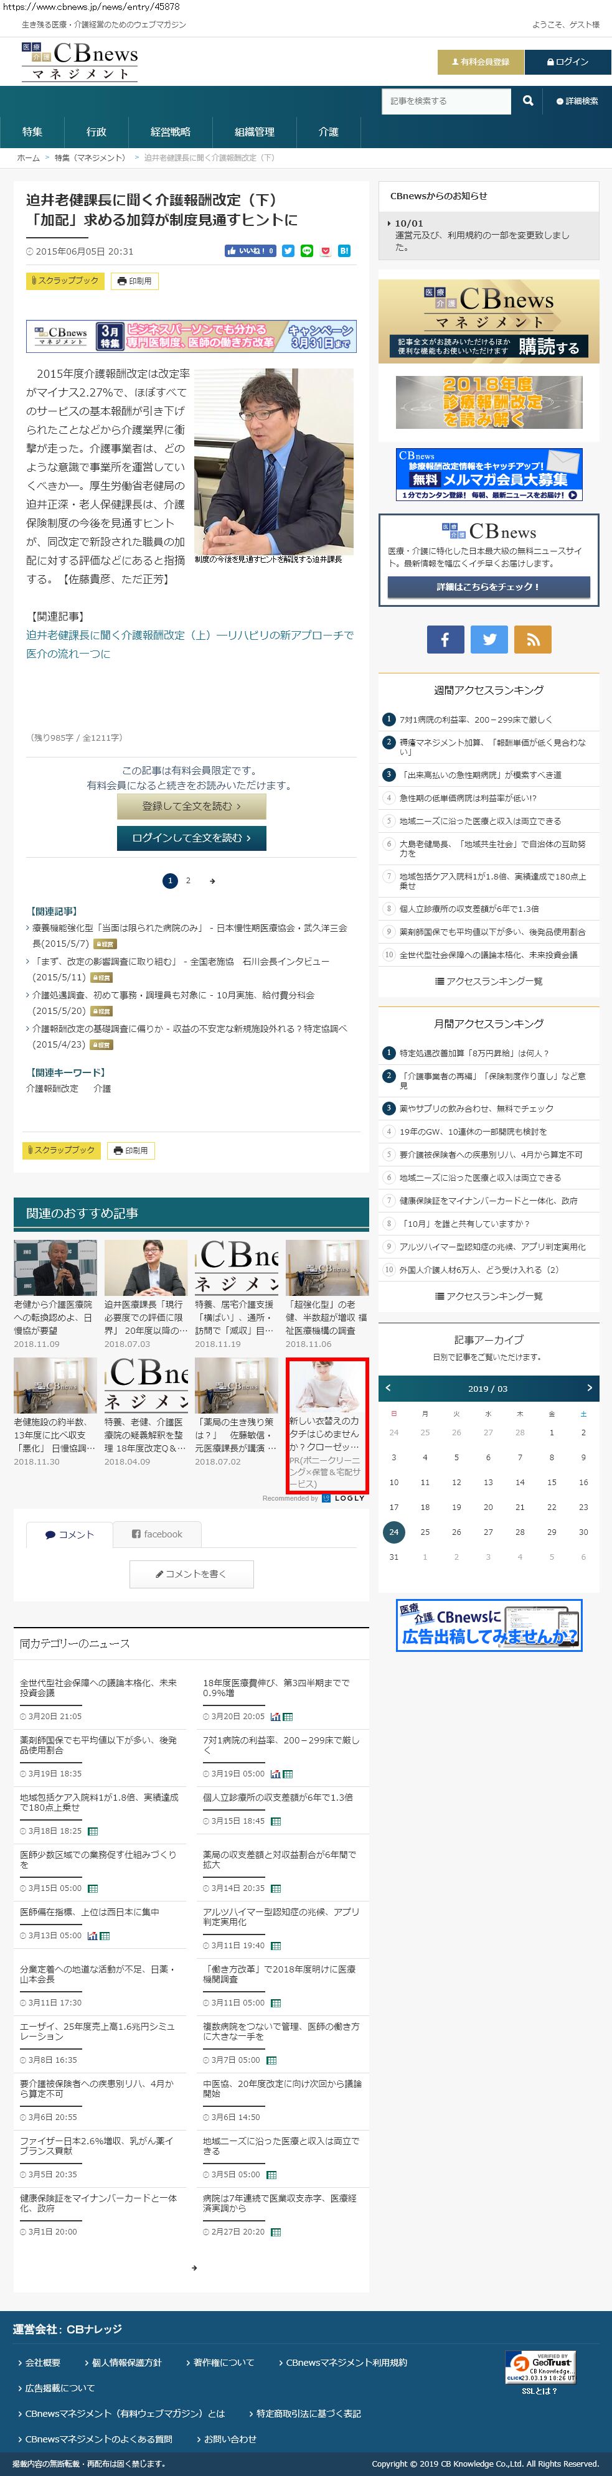Click the upper スクラップブック button

pyautogui.click(x=64, y=281)
